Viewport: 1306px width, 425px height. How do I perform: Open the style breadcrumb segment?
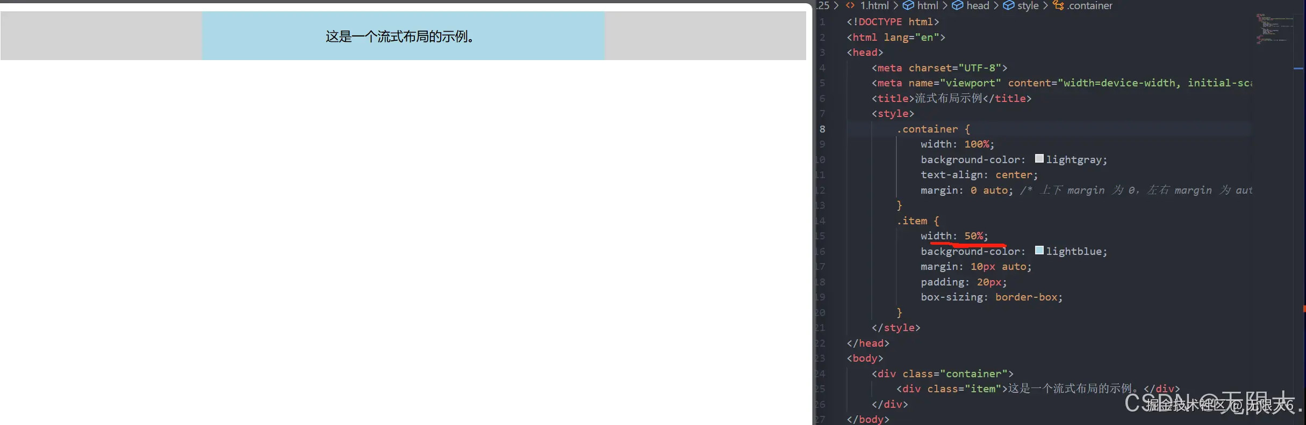click(x=1028, y=5)
